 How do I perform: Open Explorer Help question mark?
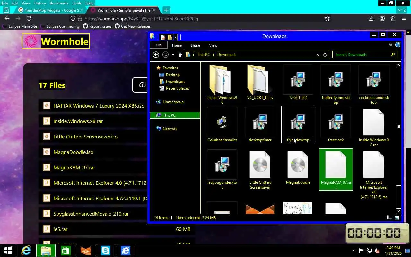click(x=398, y=45)
